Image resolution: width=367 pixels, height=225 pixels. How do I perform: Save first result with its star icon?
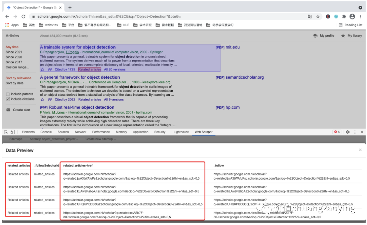42,69
